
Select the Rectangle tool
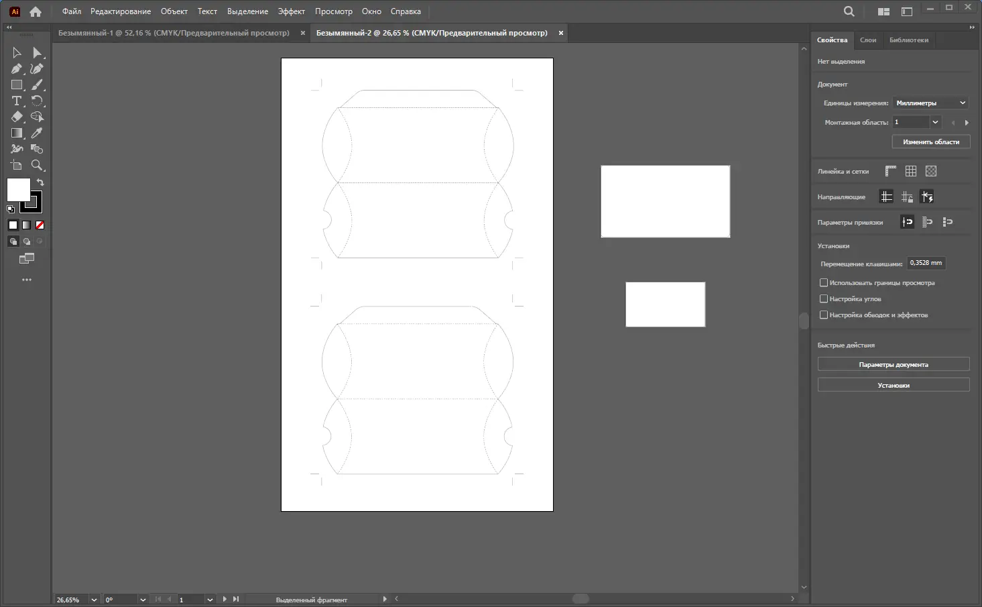point(17,85)
